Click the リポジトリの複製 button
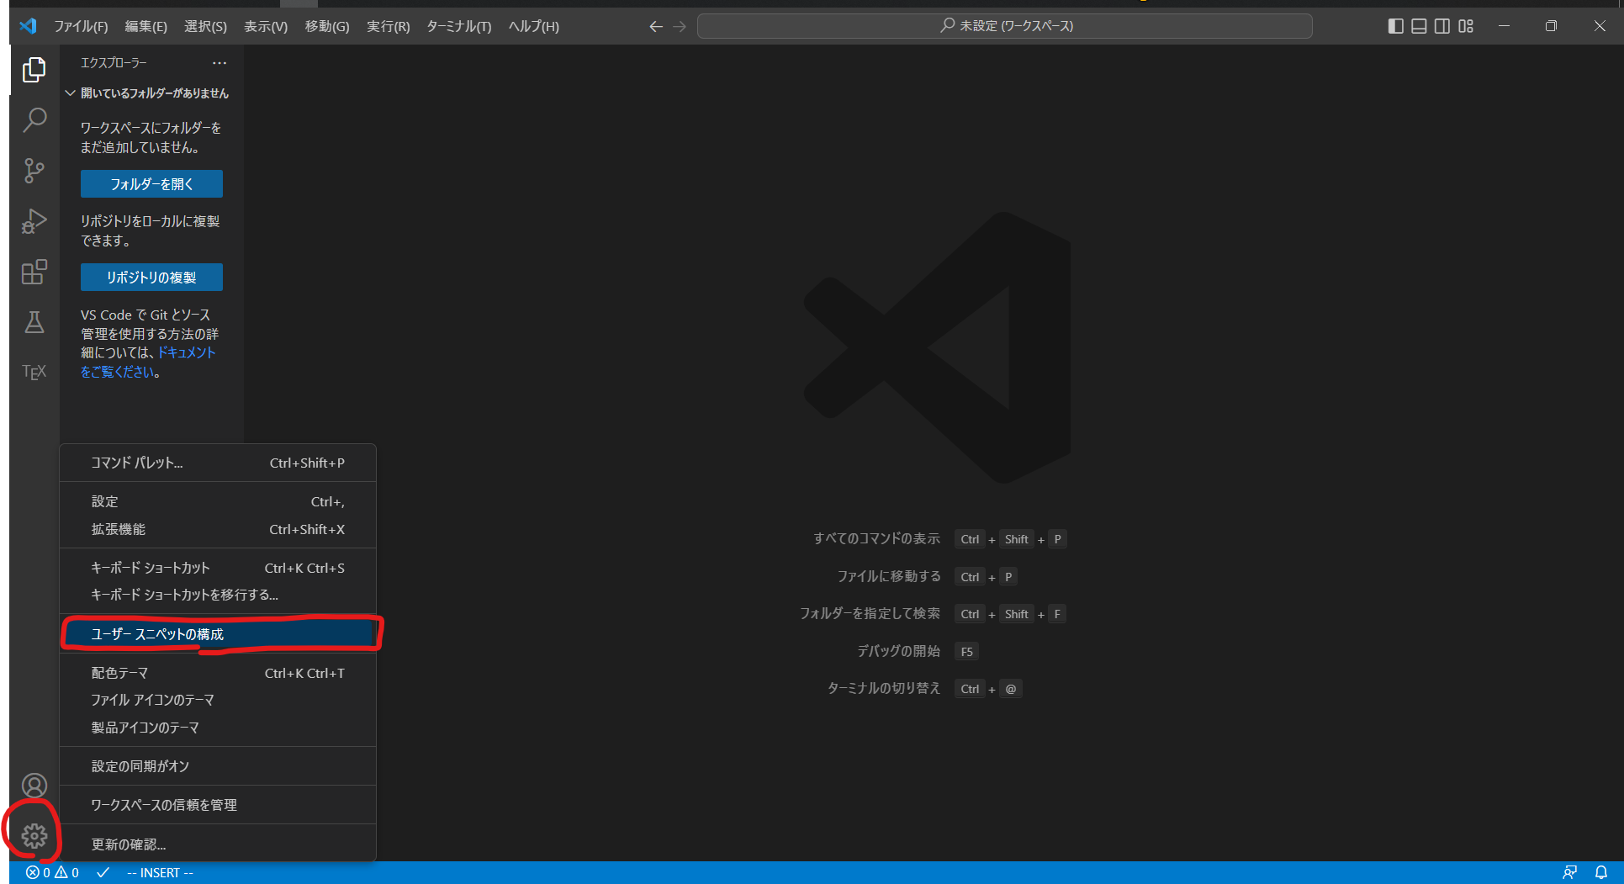 point(151,278)
